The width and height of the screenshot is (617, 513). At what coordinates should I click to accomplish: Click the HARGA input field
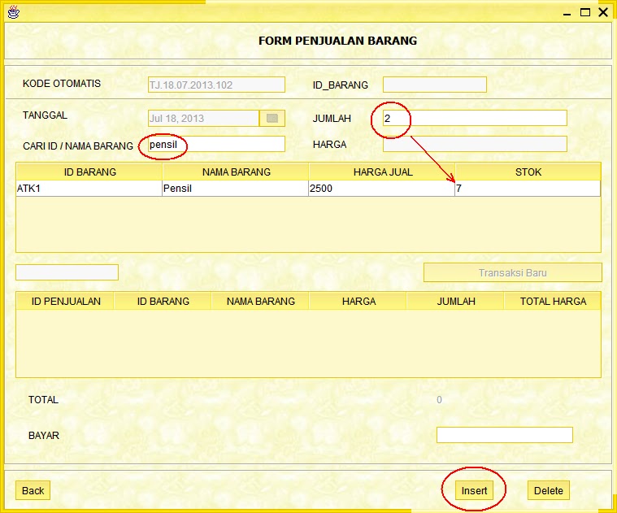(475, 144)
